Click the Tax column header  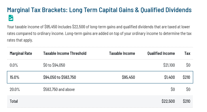click(187, 53)
